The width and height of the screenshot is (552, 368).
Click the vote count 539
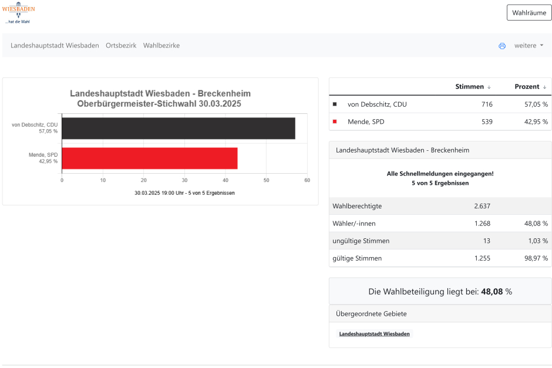(x=487, y=121)
